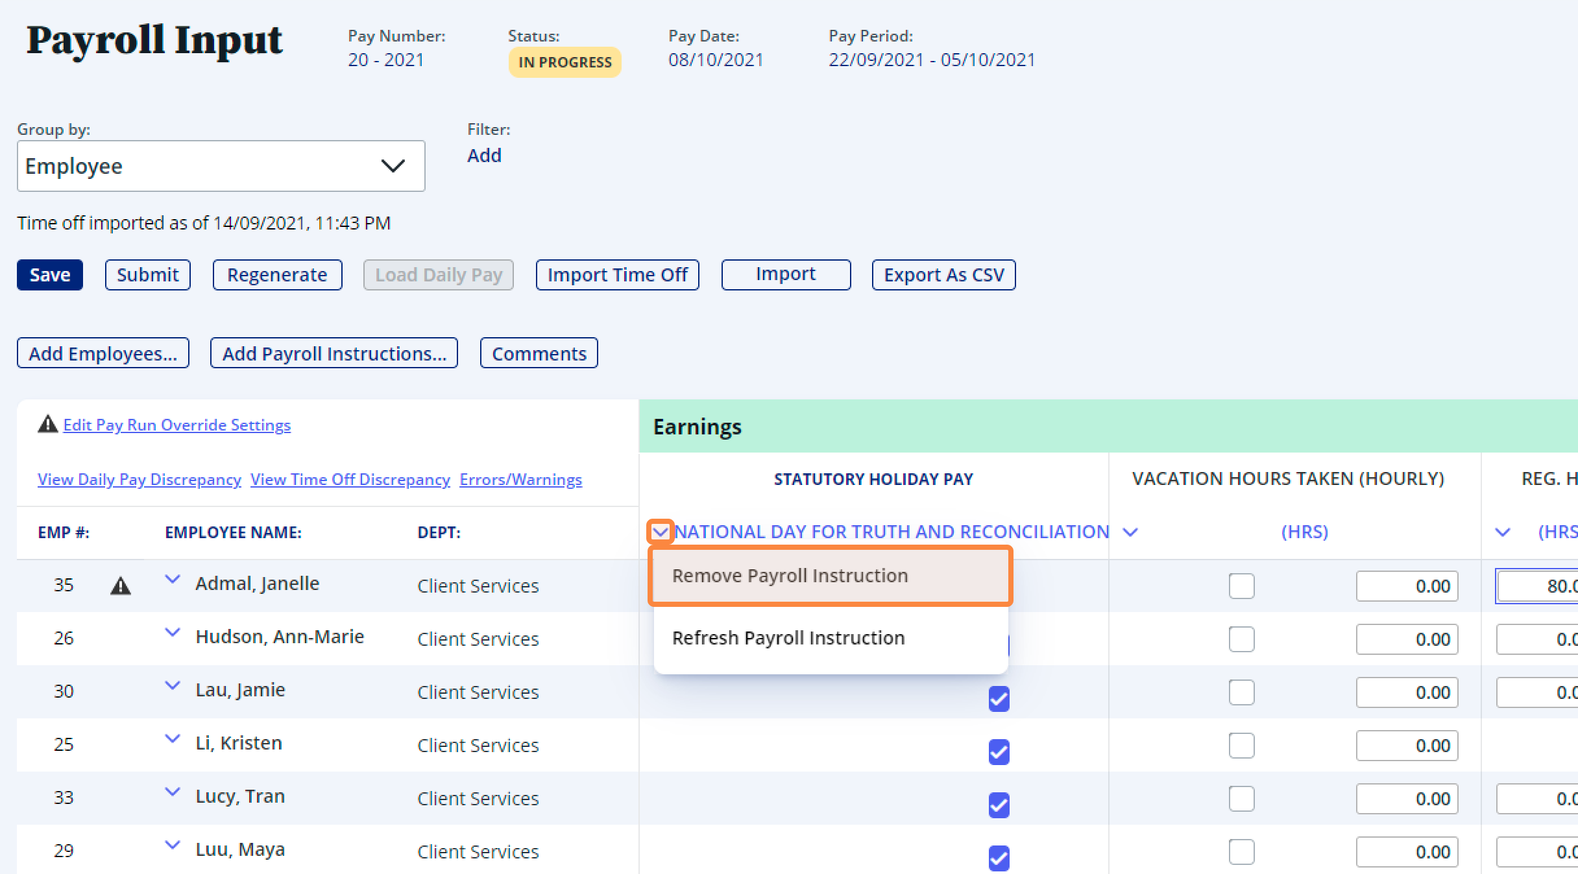Click the IN PROGRESS status badge
This screenshot has height=874, width=1578.
click(x=564, y=62)
